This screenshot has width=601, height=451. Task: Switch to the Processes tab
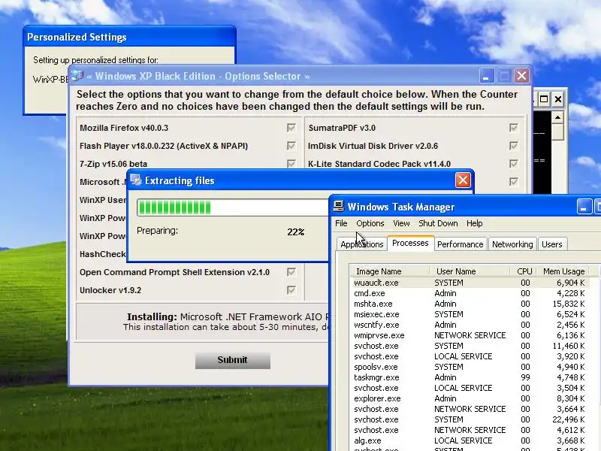click(410, 243)
